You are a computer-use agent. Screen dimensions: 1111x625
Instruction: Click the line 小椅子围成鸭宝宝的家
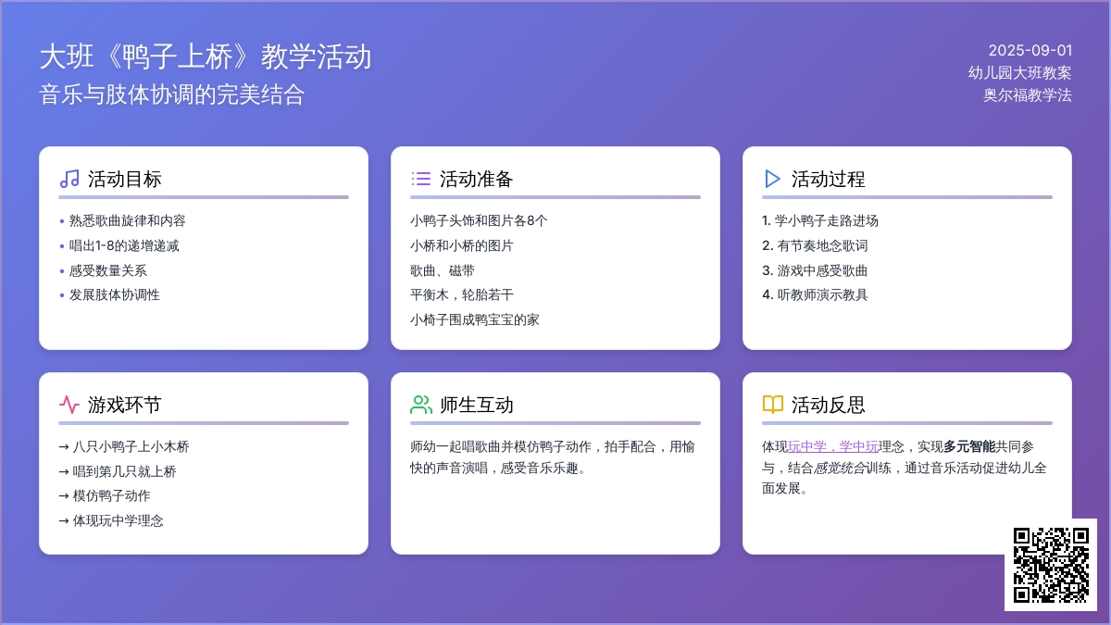[475, 319]
